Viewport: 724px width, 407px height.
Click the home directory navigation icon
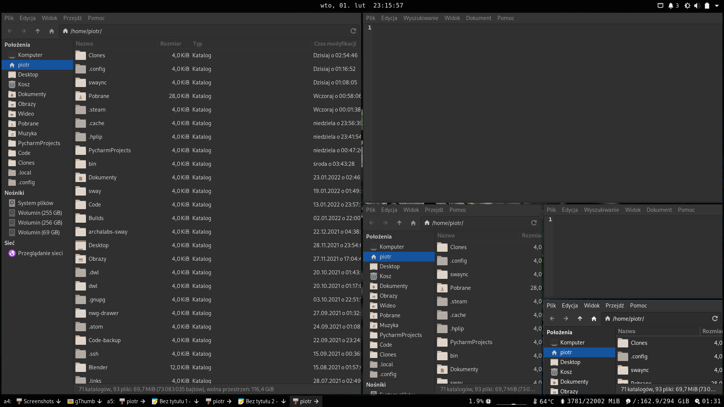pyautogui.click(x=51, y=31)
